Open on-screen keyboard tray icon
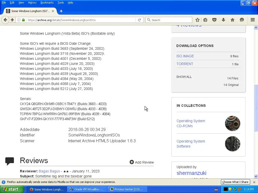Image resolution: width=258 pixels, height=193 pixels. tap(216, 189)
